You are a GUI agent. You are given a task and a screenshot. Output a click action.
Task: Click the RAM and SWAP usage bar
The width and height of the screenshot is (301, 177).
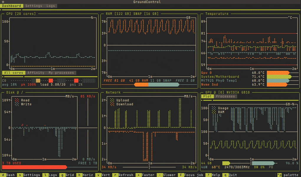point(157,85)
